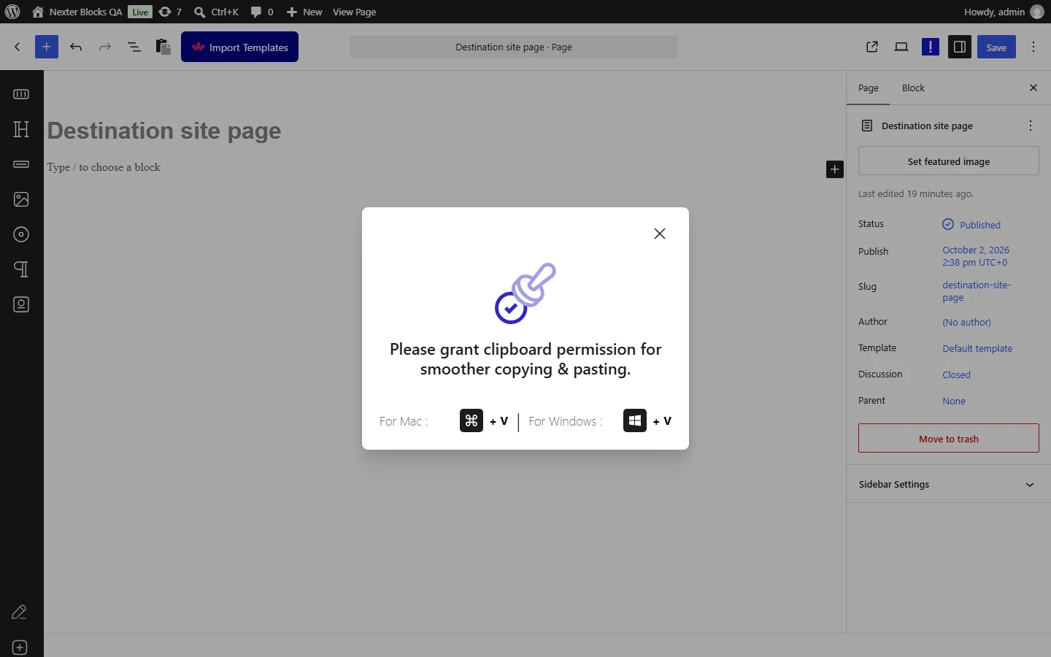Move the page to trash

coord(949,439)
